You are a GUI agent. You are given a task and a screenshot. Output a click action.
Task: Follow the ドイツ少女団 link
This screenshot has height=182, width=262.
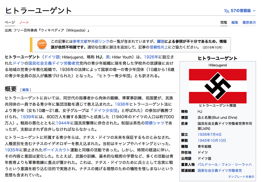106,110
